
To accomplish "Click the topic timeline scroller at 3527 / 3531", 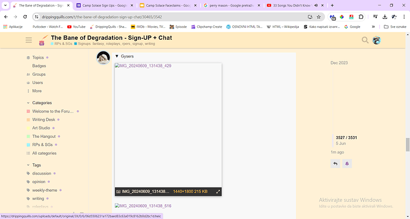I will coord(346,140).
